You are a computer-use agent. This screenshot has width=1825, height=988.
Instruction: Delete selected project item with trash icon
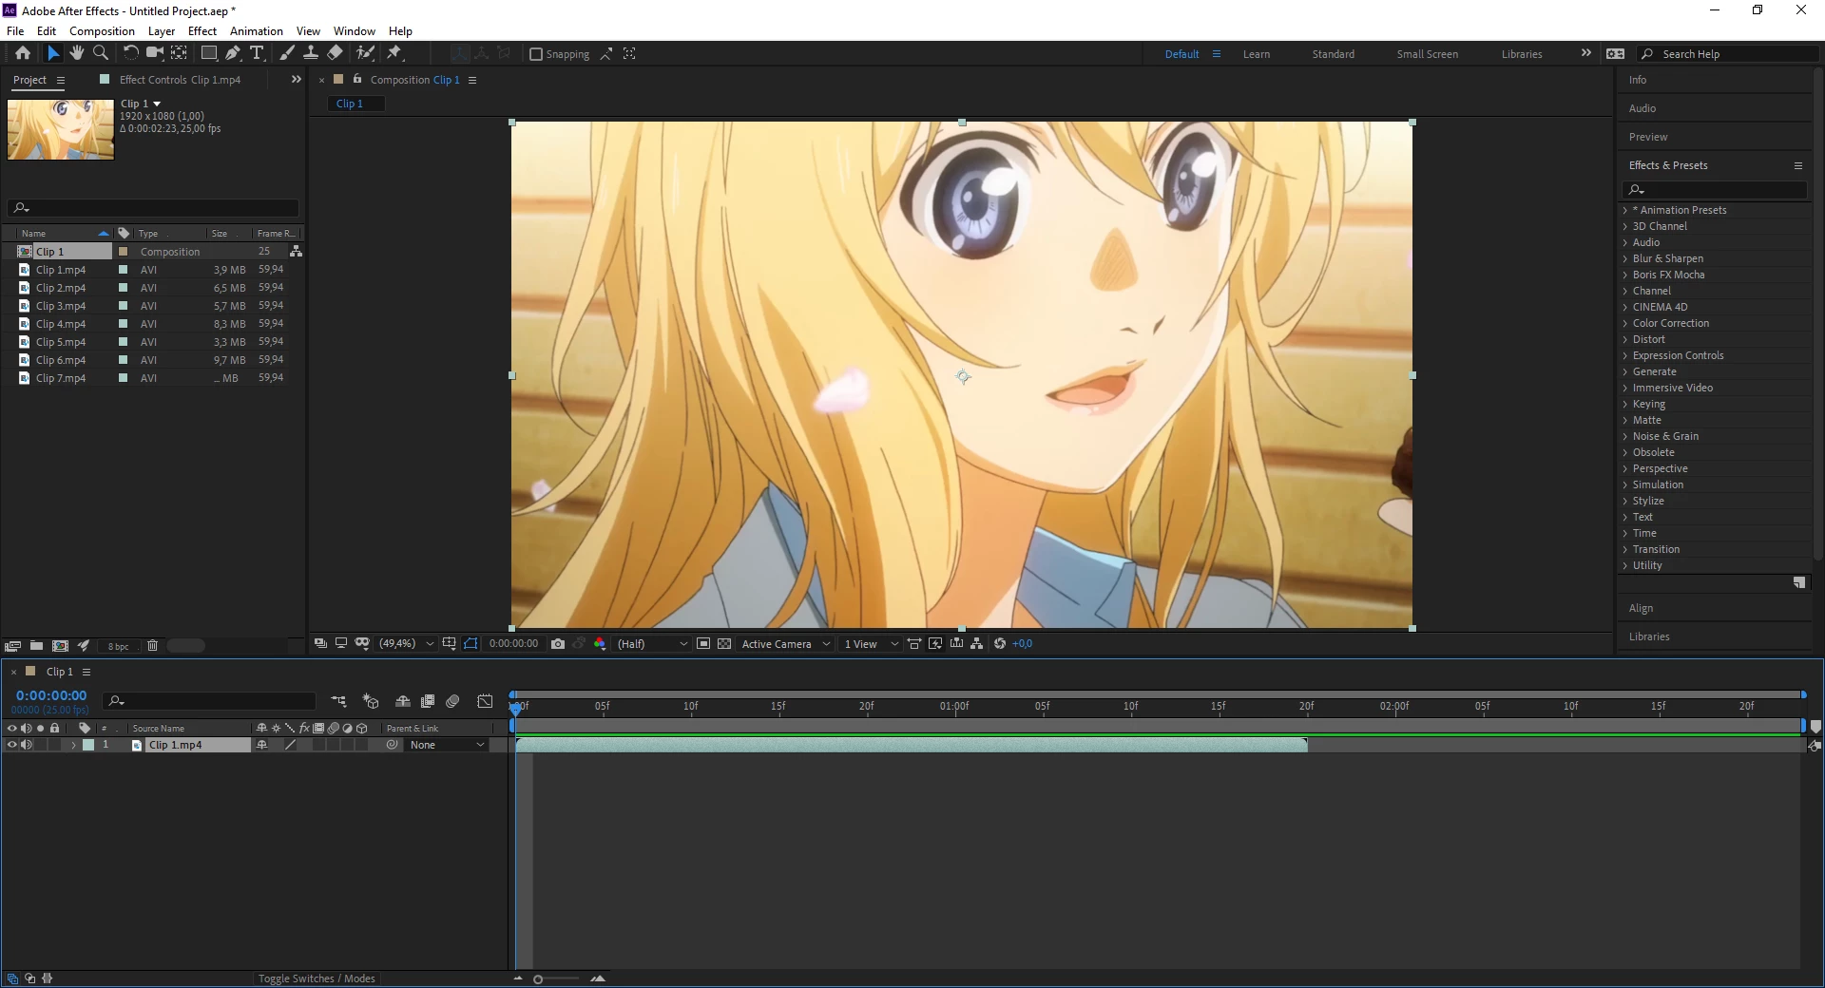(x=152, y=646)
